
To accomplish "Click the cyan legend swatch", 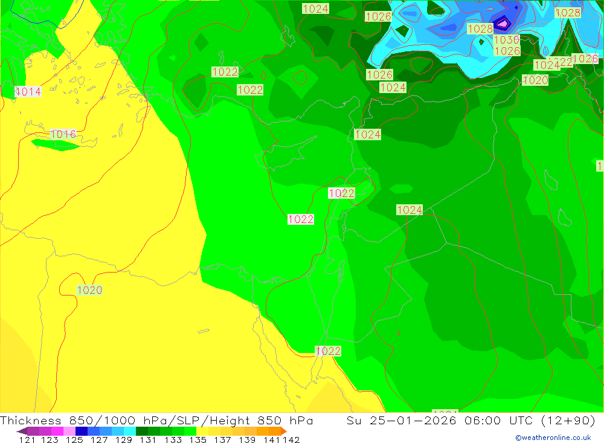I will [130, 431].
